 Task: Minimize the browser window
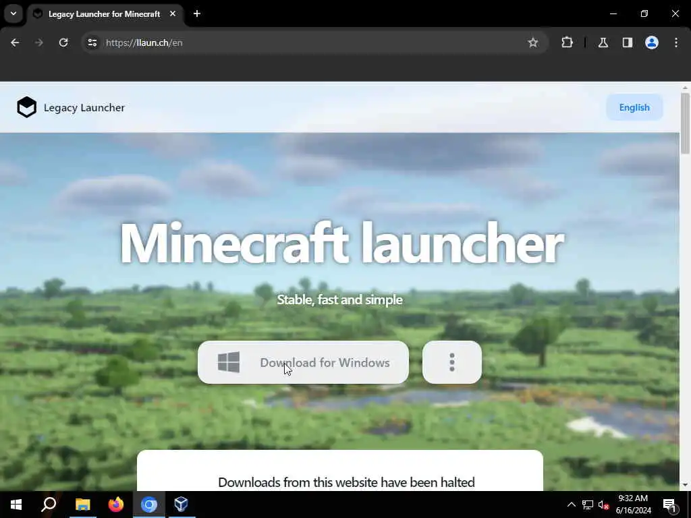(613, 14)
